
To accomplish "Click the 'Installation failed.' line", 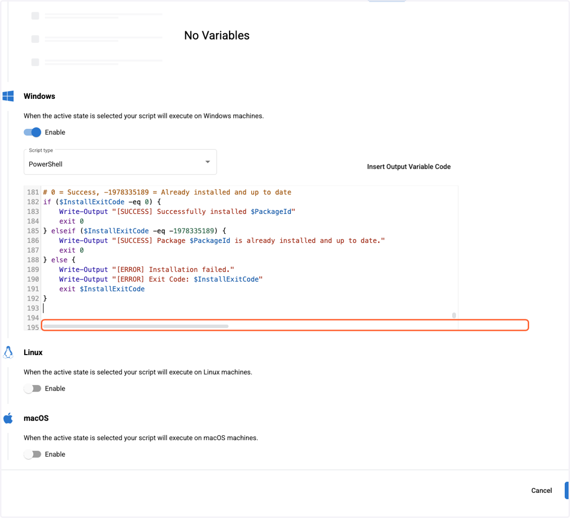I will click(x=147, y=269).
